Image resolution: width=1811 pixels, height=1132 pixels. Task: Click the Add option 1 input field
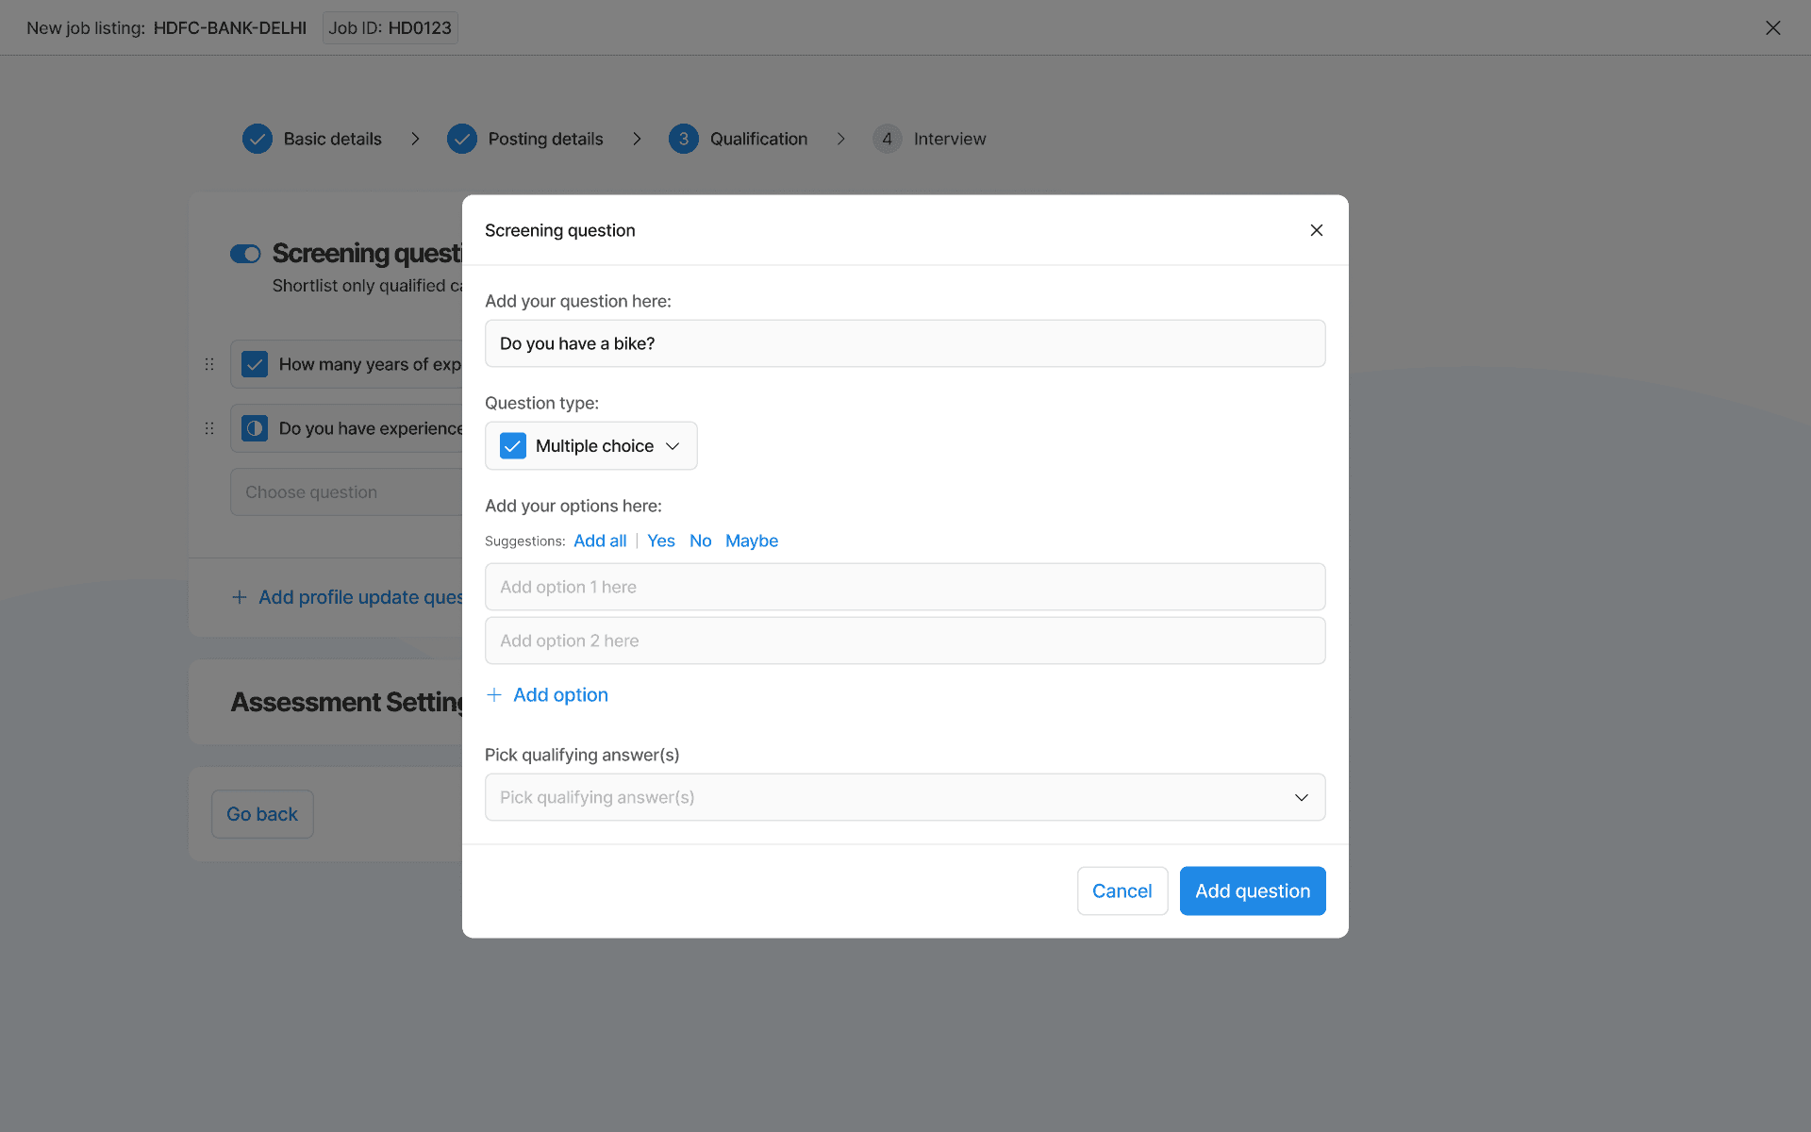point(905,587)
